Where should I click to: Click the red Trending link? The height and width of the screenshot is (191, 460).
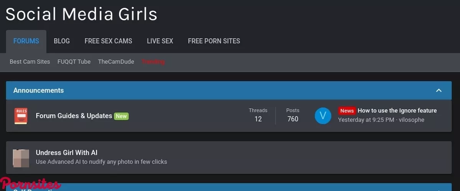coord(153,62)
